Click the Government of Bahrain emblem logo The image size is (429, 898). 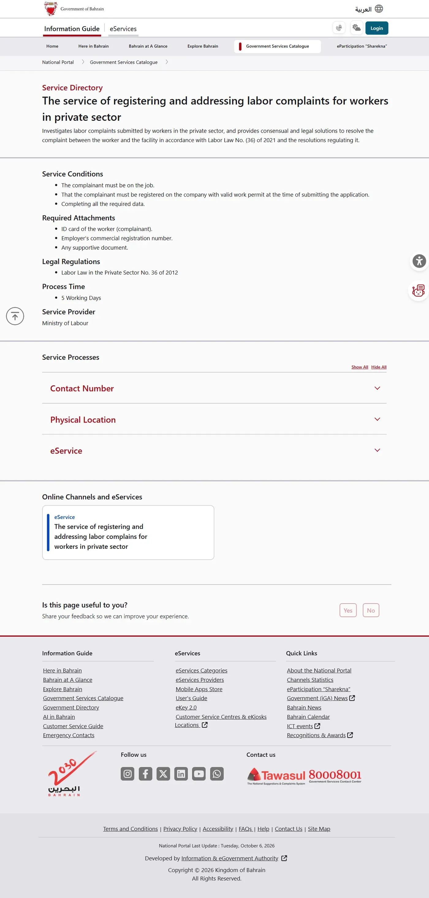51,9
